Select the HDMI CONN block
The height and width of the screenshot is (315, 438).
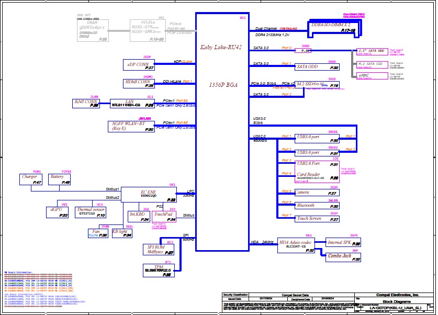(139, 84)
